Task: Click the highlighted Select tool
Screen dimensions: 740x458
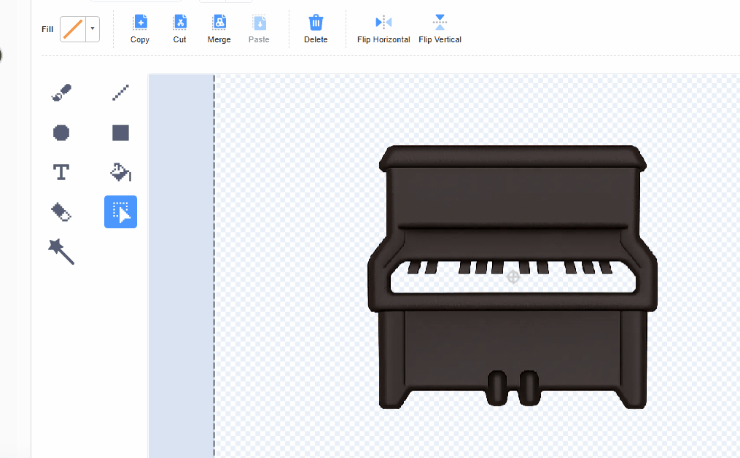Action: pyautogui.click(x=120, y=211)
